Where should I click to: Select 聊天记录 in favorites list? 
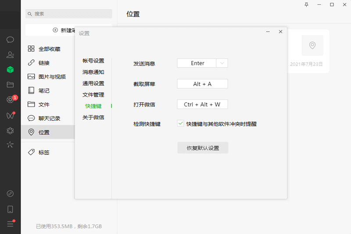(x=49, y=119)
